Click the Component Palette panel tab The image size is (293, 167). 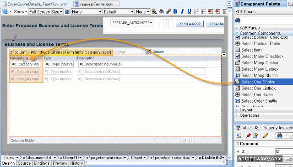pyautogui.click(x=260, y=4)
